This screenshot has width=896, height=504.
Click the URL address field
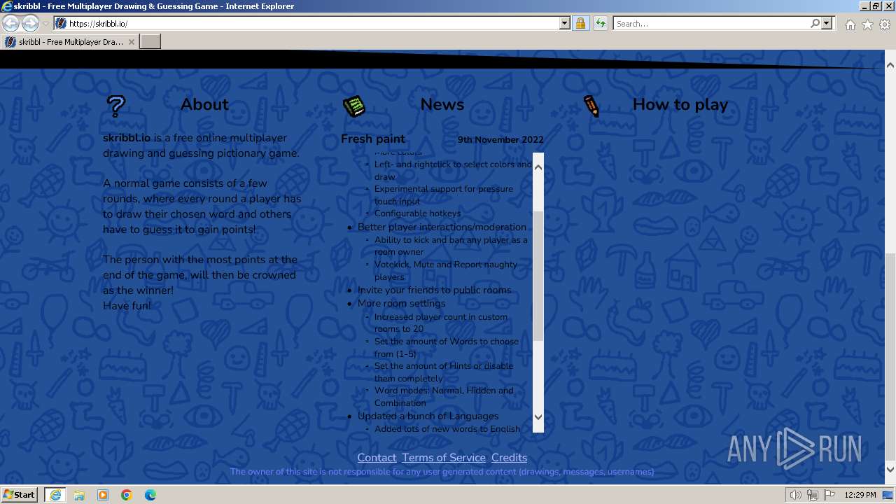[311, 23]
